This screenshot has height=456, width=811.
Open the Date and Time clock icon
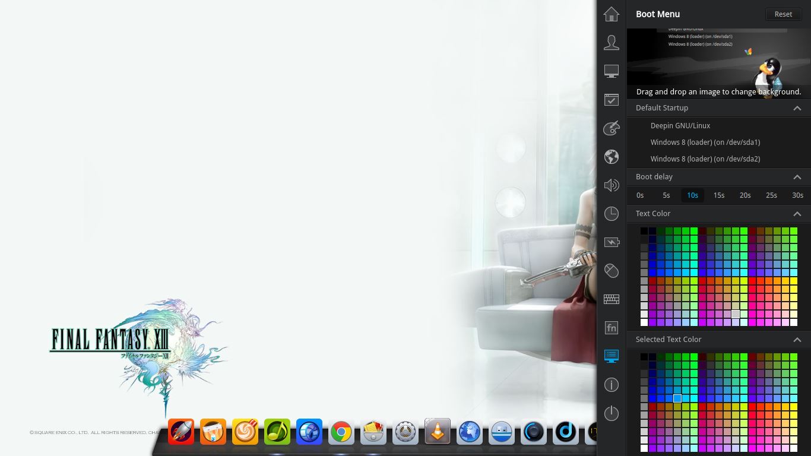612,214
